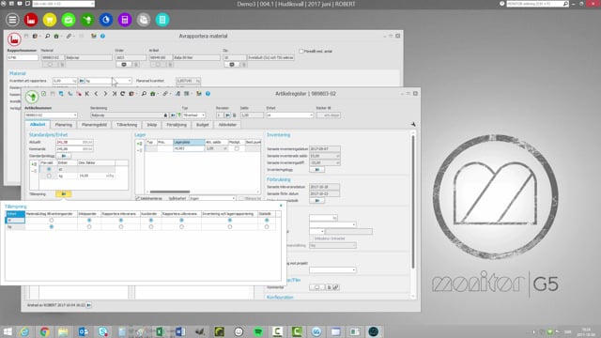The image size is (601, 338).
Task: Select kg as Förvald unit radio
Action: [49, 176]
